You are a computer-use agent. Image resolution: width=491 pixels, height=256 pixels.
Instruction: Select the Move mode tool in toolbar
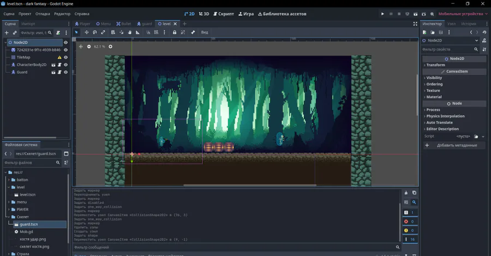point(86,33)
